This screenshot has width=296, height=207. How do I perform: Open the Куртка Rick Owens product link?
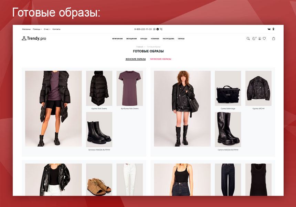click(x=99, y=108)
